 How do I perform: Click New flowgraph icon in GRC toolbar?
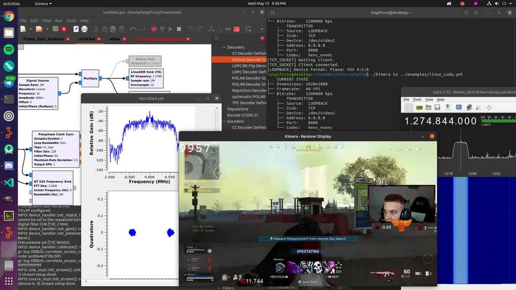(23, 29)
